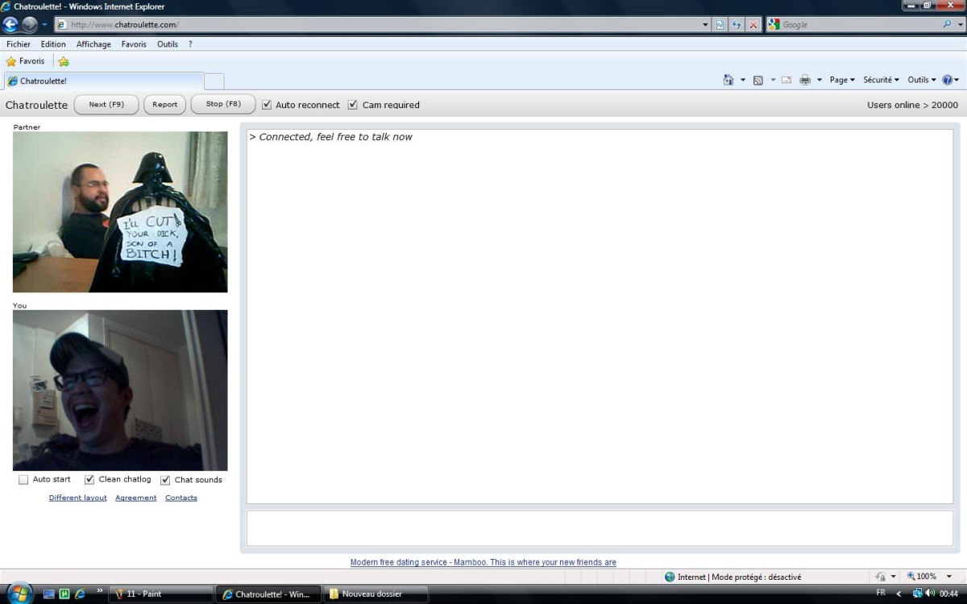Click the volume speaker tray icon
Image resolution: width=967 pixels, height=604 pixels.
931,594
